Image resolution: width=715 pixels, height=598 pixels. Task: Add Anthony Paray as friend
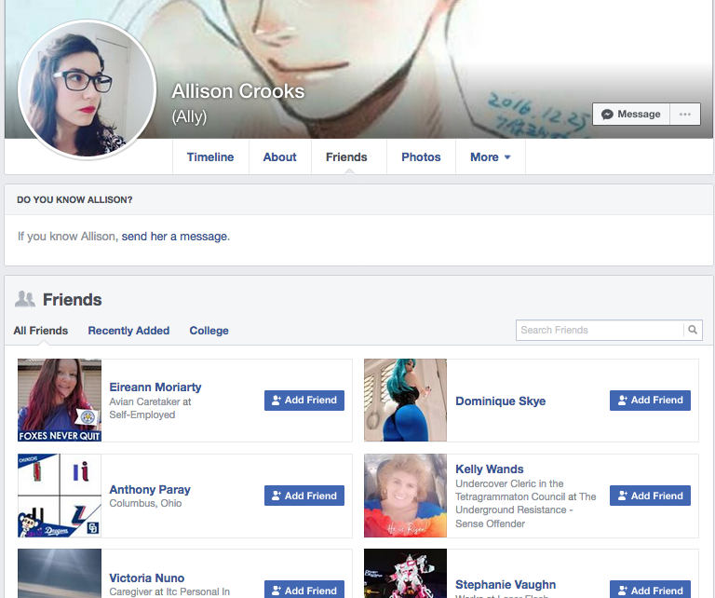coord(304,496)
